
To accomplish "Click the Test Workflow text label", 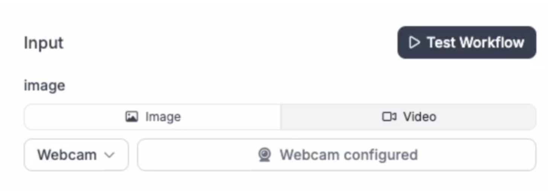I will point(475,42).
